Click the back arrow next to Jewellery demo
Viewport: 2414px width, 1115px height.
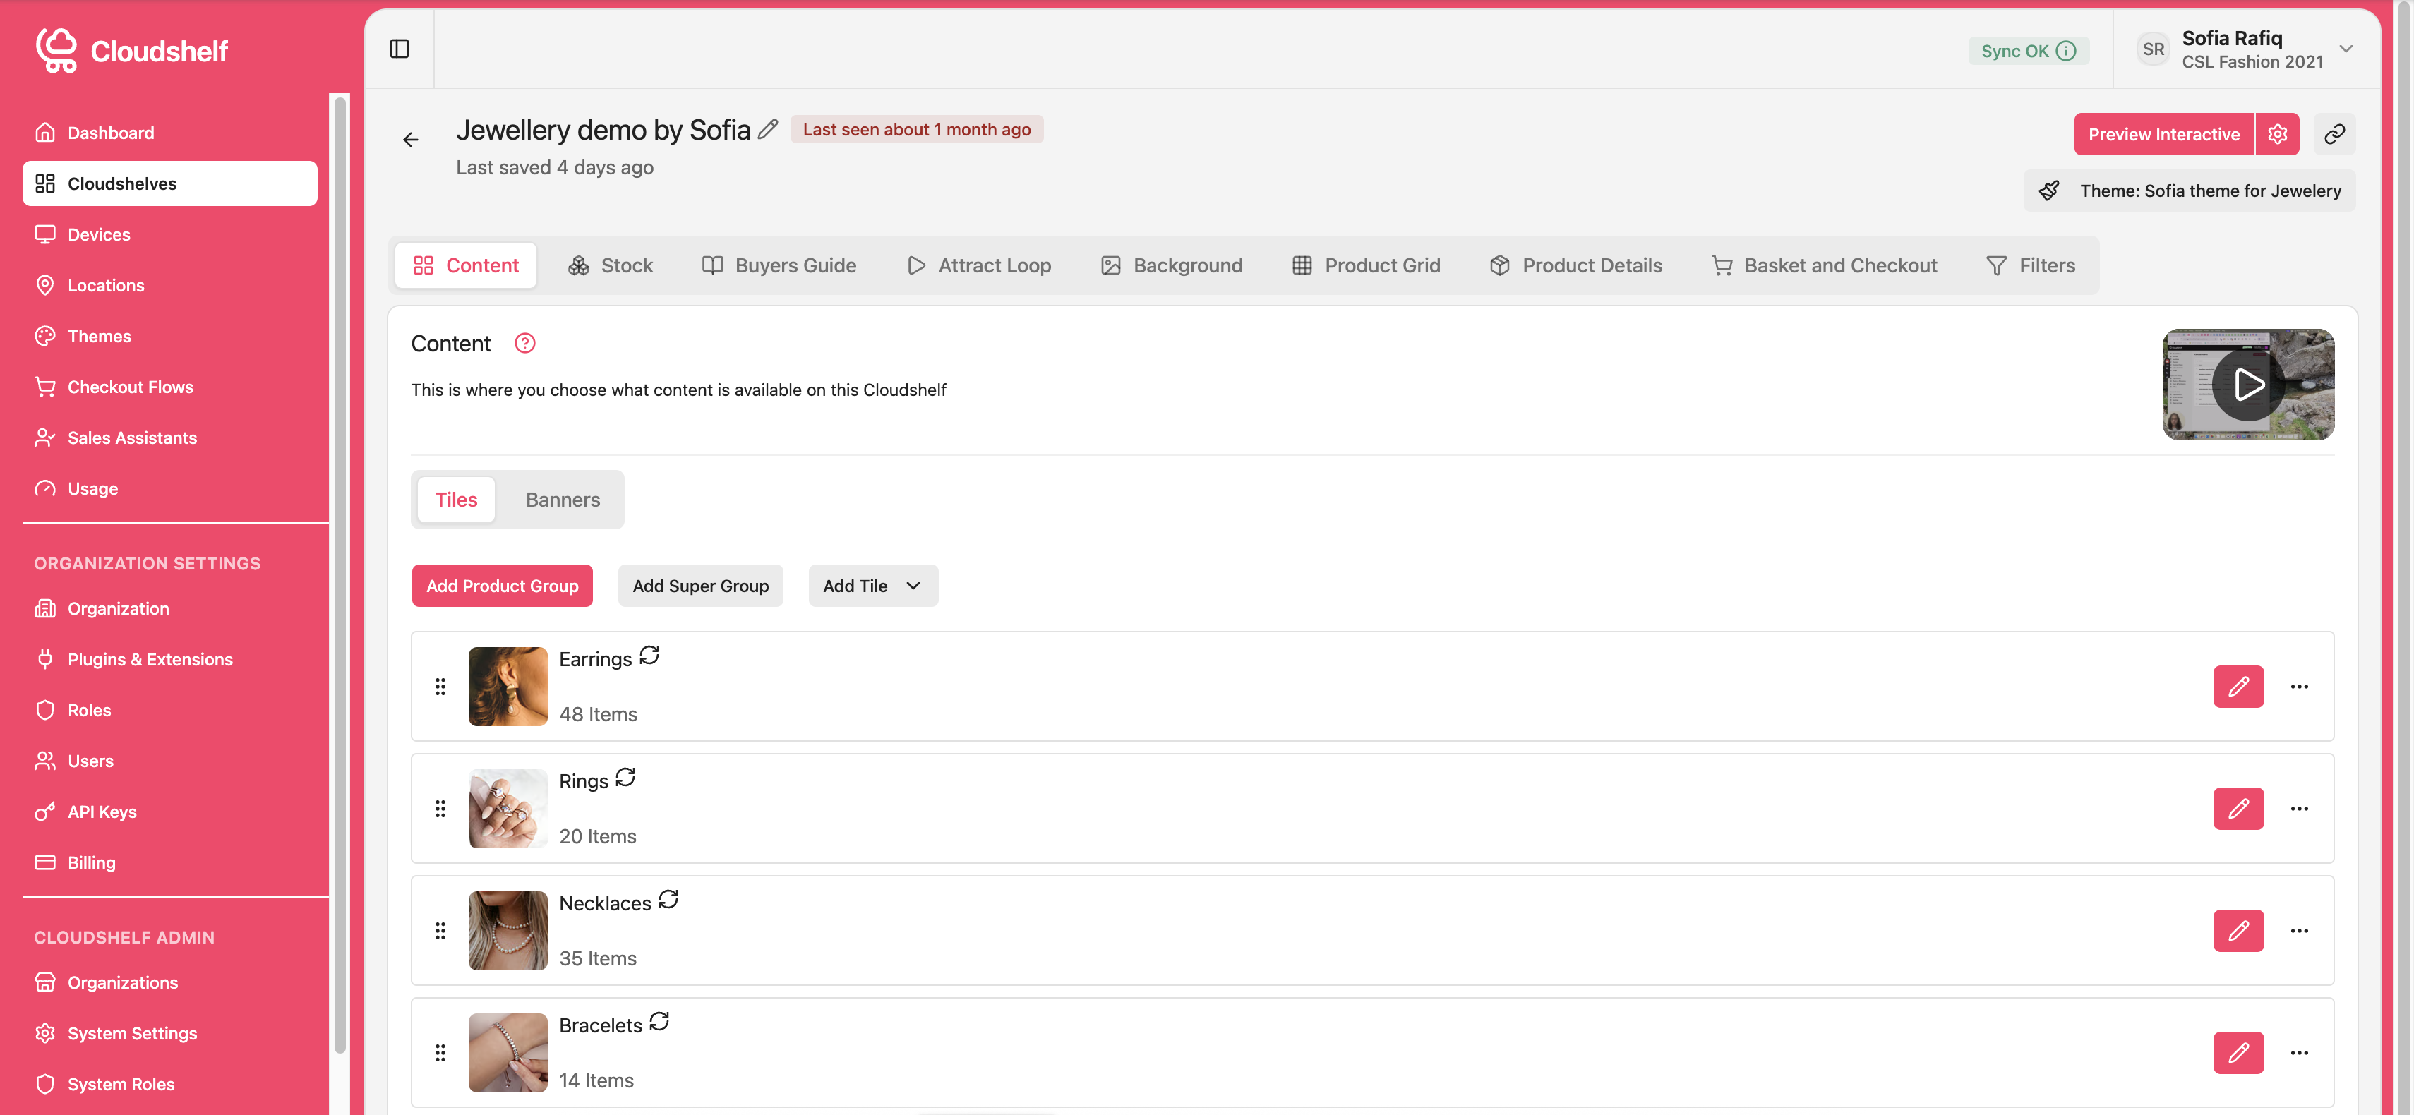click(409, 139)
